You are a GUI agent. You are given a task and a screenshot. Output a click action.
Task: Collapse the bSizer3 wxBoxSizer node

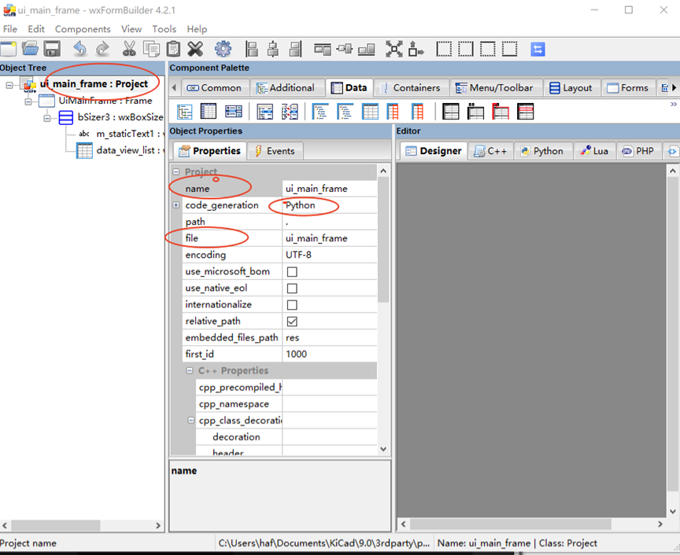click(47, 118)
